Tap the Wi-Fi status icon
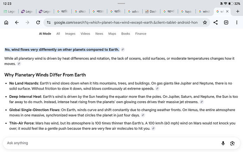Viewport: 243px width, 152px height. point(225,4)
